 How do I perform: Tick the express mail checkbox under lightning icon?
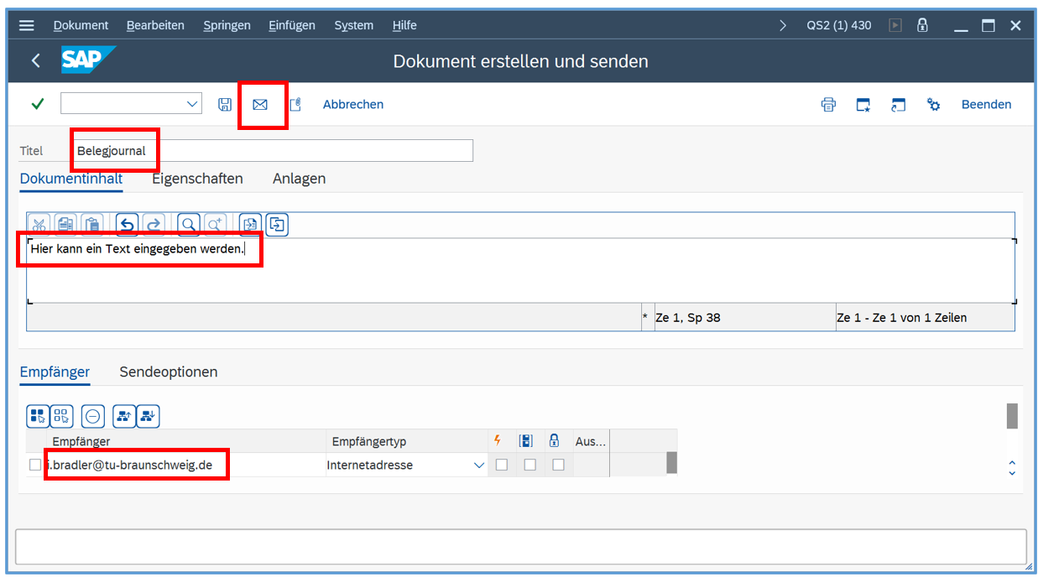[x=502, y=465]
